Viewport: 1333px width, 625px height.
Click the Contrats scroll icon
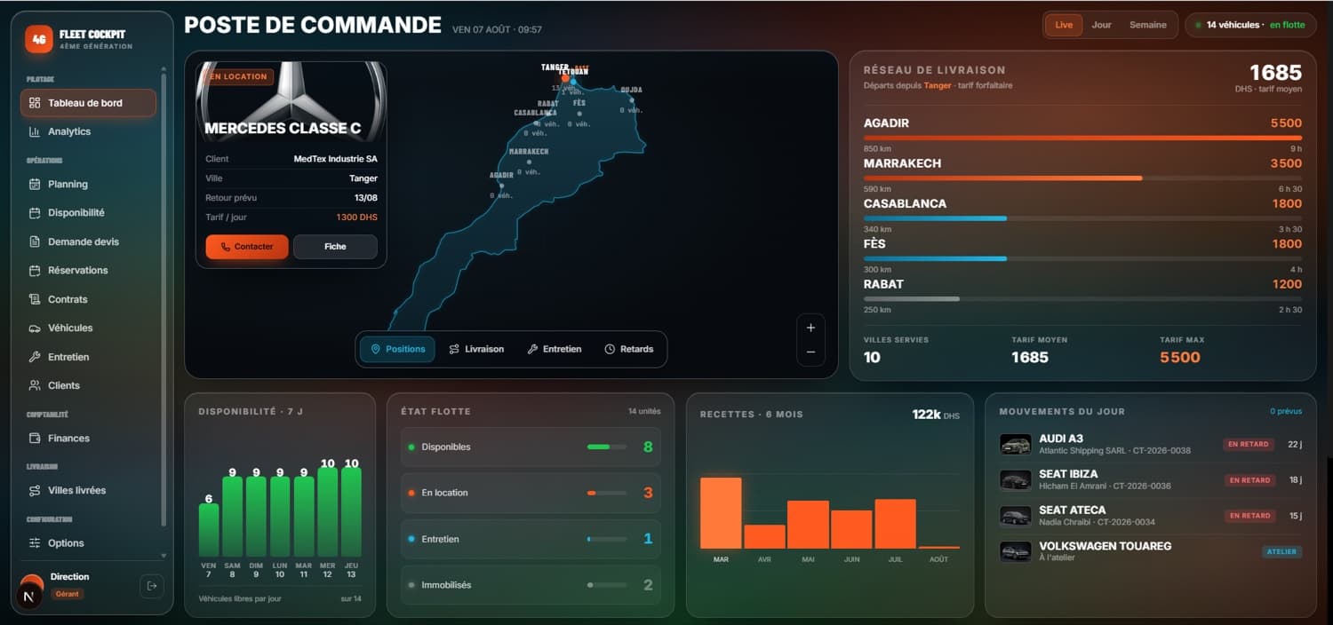point(35,299)
